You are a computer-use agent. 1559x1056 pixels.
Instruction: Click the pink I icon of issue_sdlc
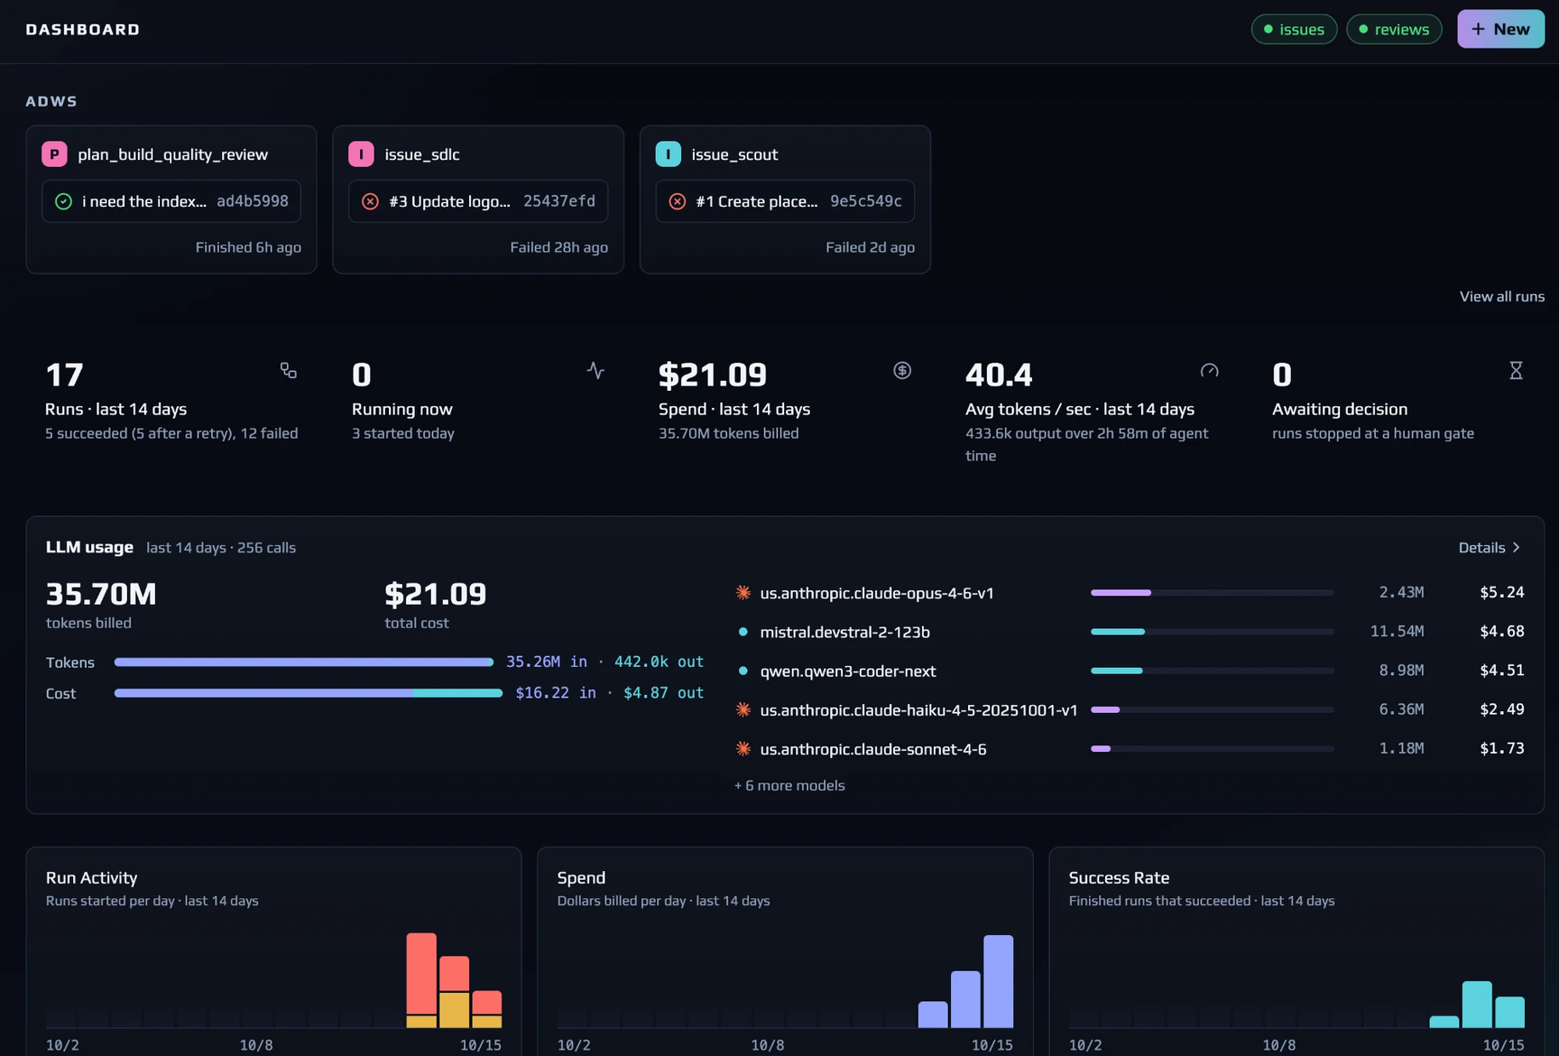[361, 154]
